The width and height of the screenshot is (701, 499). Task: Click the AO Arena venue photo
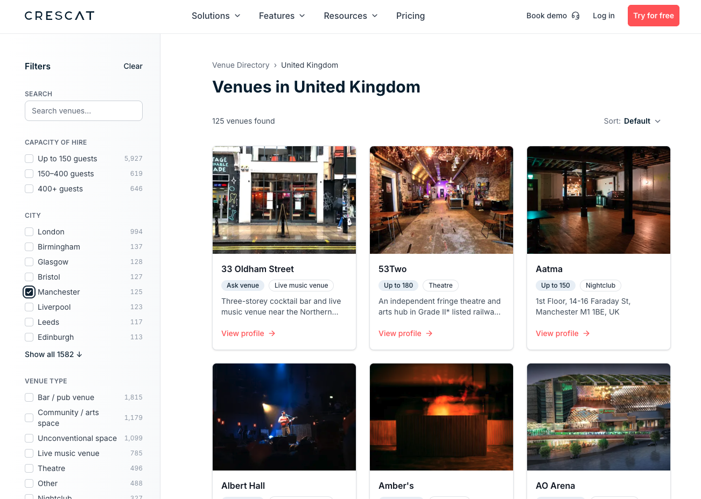coord(599,417)
